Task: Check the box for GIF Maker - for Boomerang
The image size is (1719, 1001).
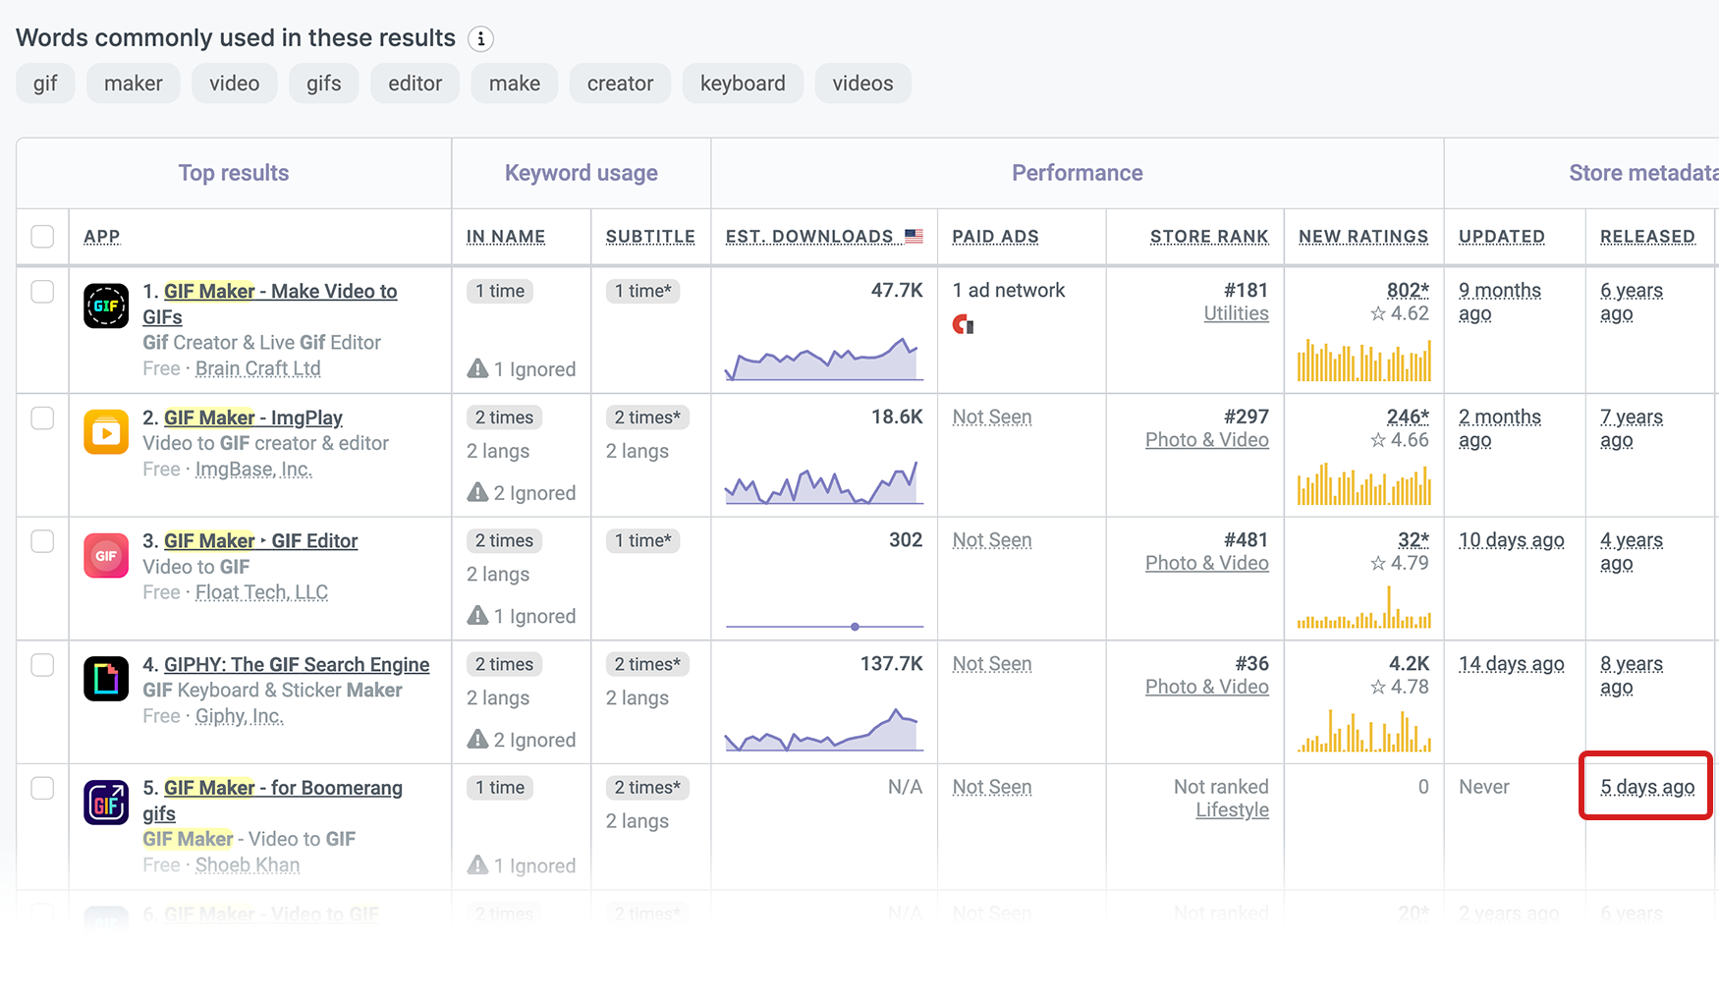Action: point(42,789)
